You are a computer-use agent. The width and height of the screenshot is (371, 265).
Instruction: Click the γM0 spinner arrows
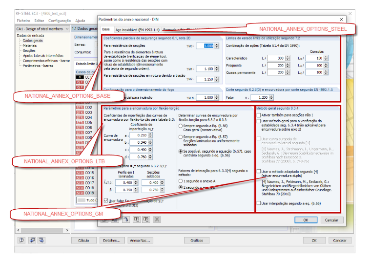(x=217, y=46)
